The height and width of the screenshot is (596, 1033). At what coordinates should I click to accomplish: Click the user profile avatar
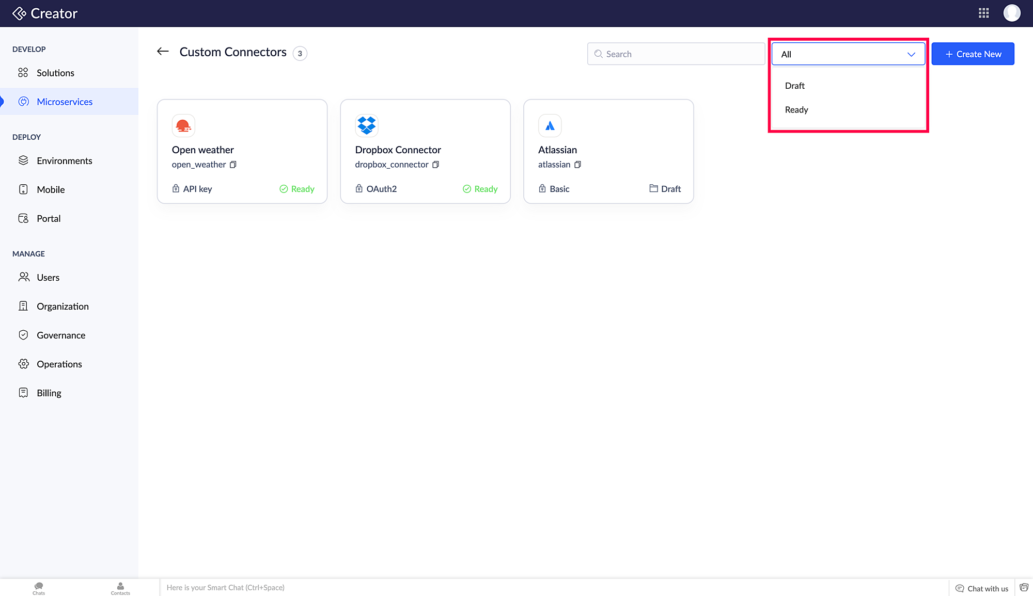(x=1011, y=13)
